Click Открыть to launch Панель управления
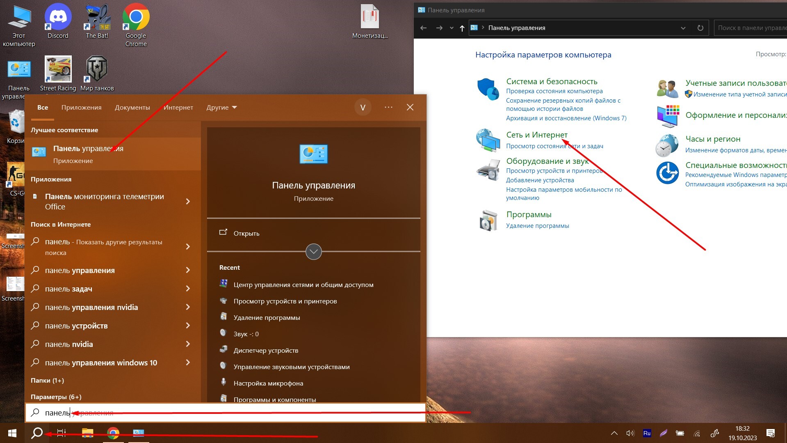Image resolution: width=787 pixels, height=443 pixels. [246, 233]
